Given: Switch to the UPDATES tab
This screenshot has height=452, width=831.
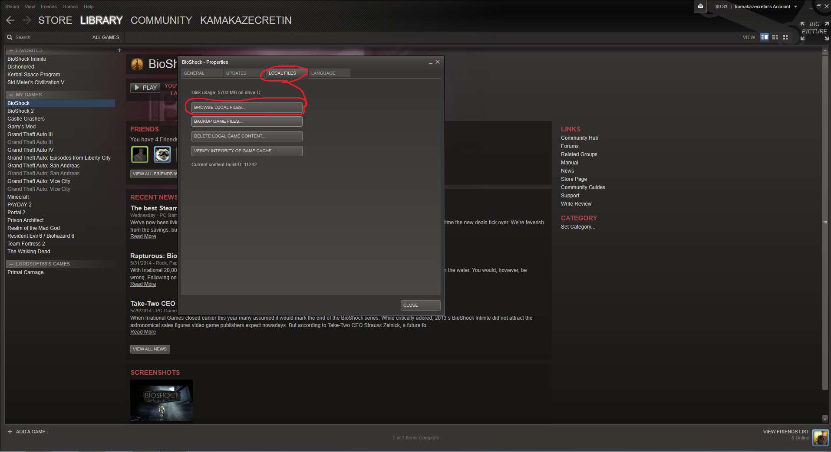Looking at the screenshot, I should pos(244,73).
